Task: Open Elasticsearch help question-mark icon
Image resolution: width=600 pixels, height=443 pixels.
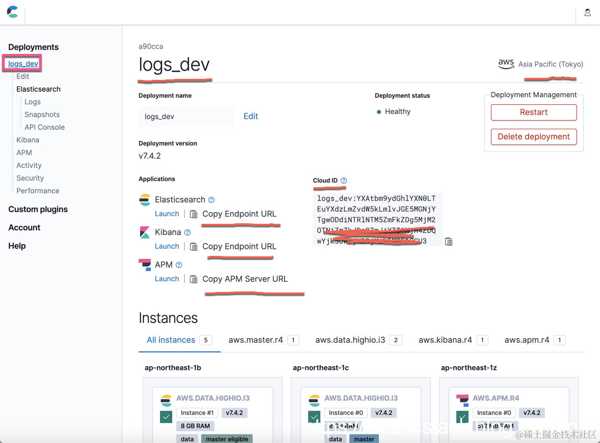Action: (211, 200)
